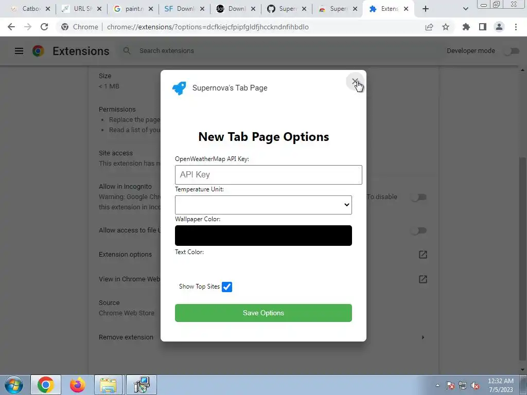The image size is (527, 395).
Task: Click the address bar URL
Action: pyautogui.click(x=208, y=27)
